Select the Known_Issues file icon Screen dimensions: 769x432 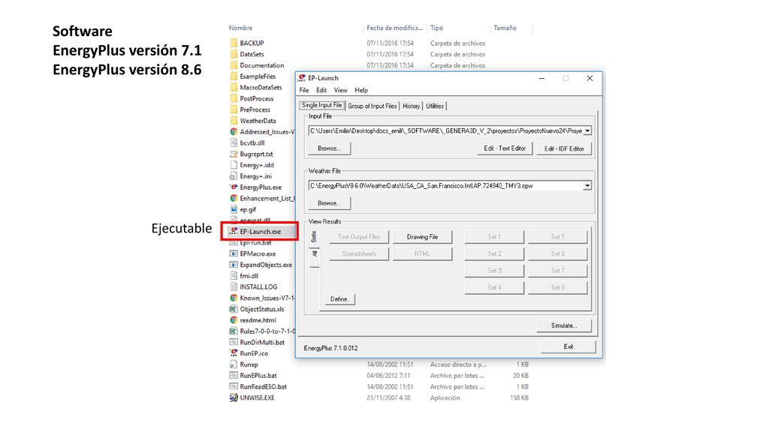[234, 298]
